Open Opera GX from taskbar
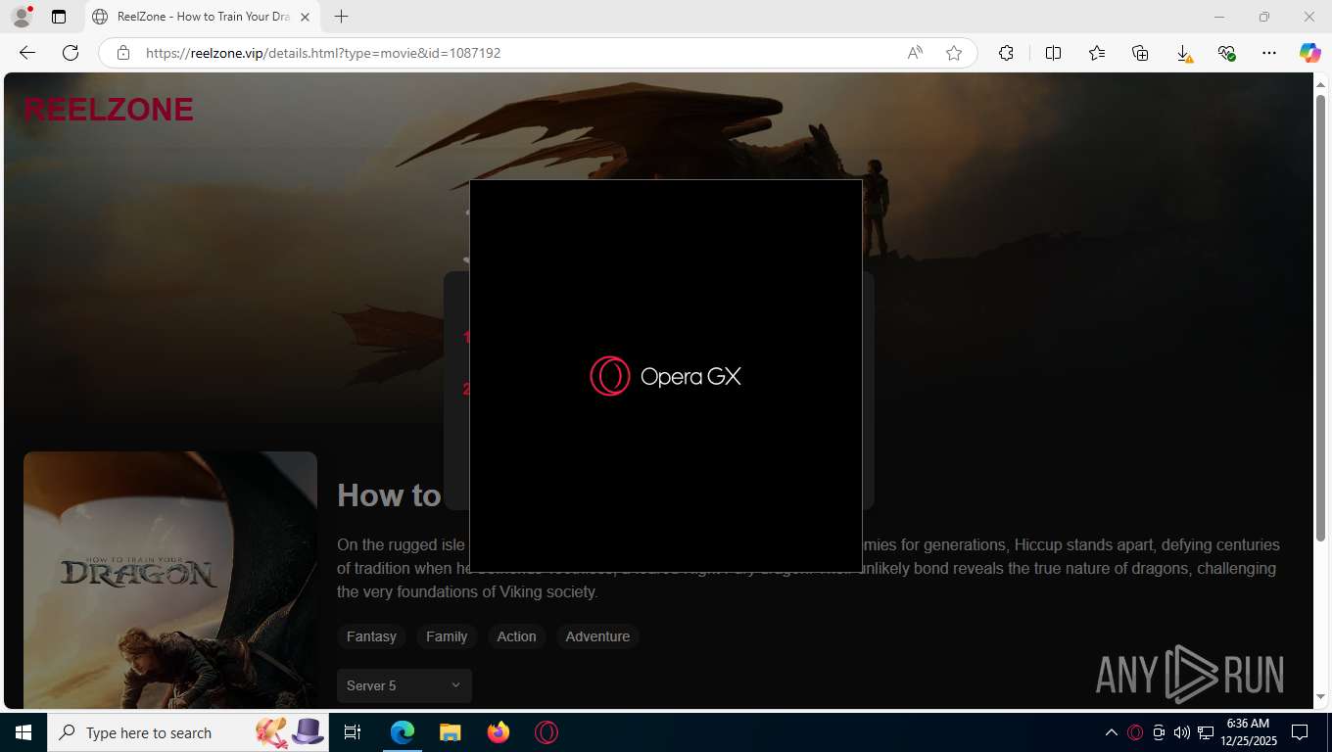The width and height of the screenshot is (1332, 752). pos(546,732)
